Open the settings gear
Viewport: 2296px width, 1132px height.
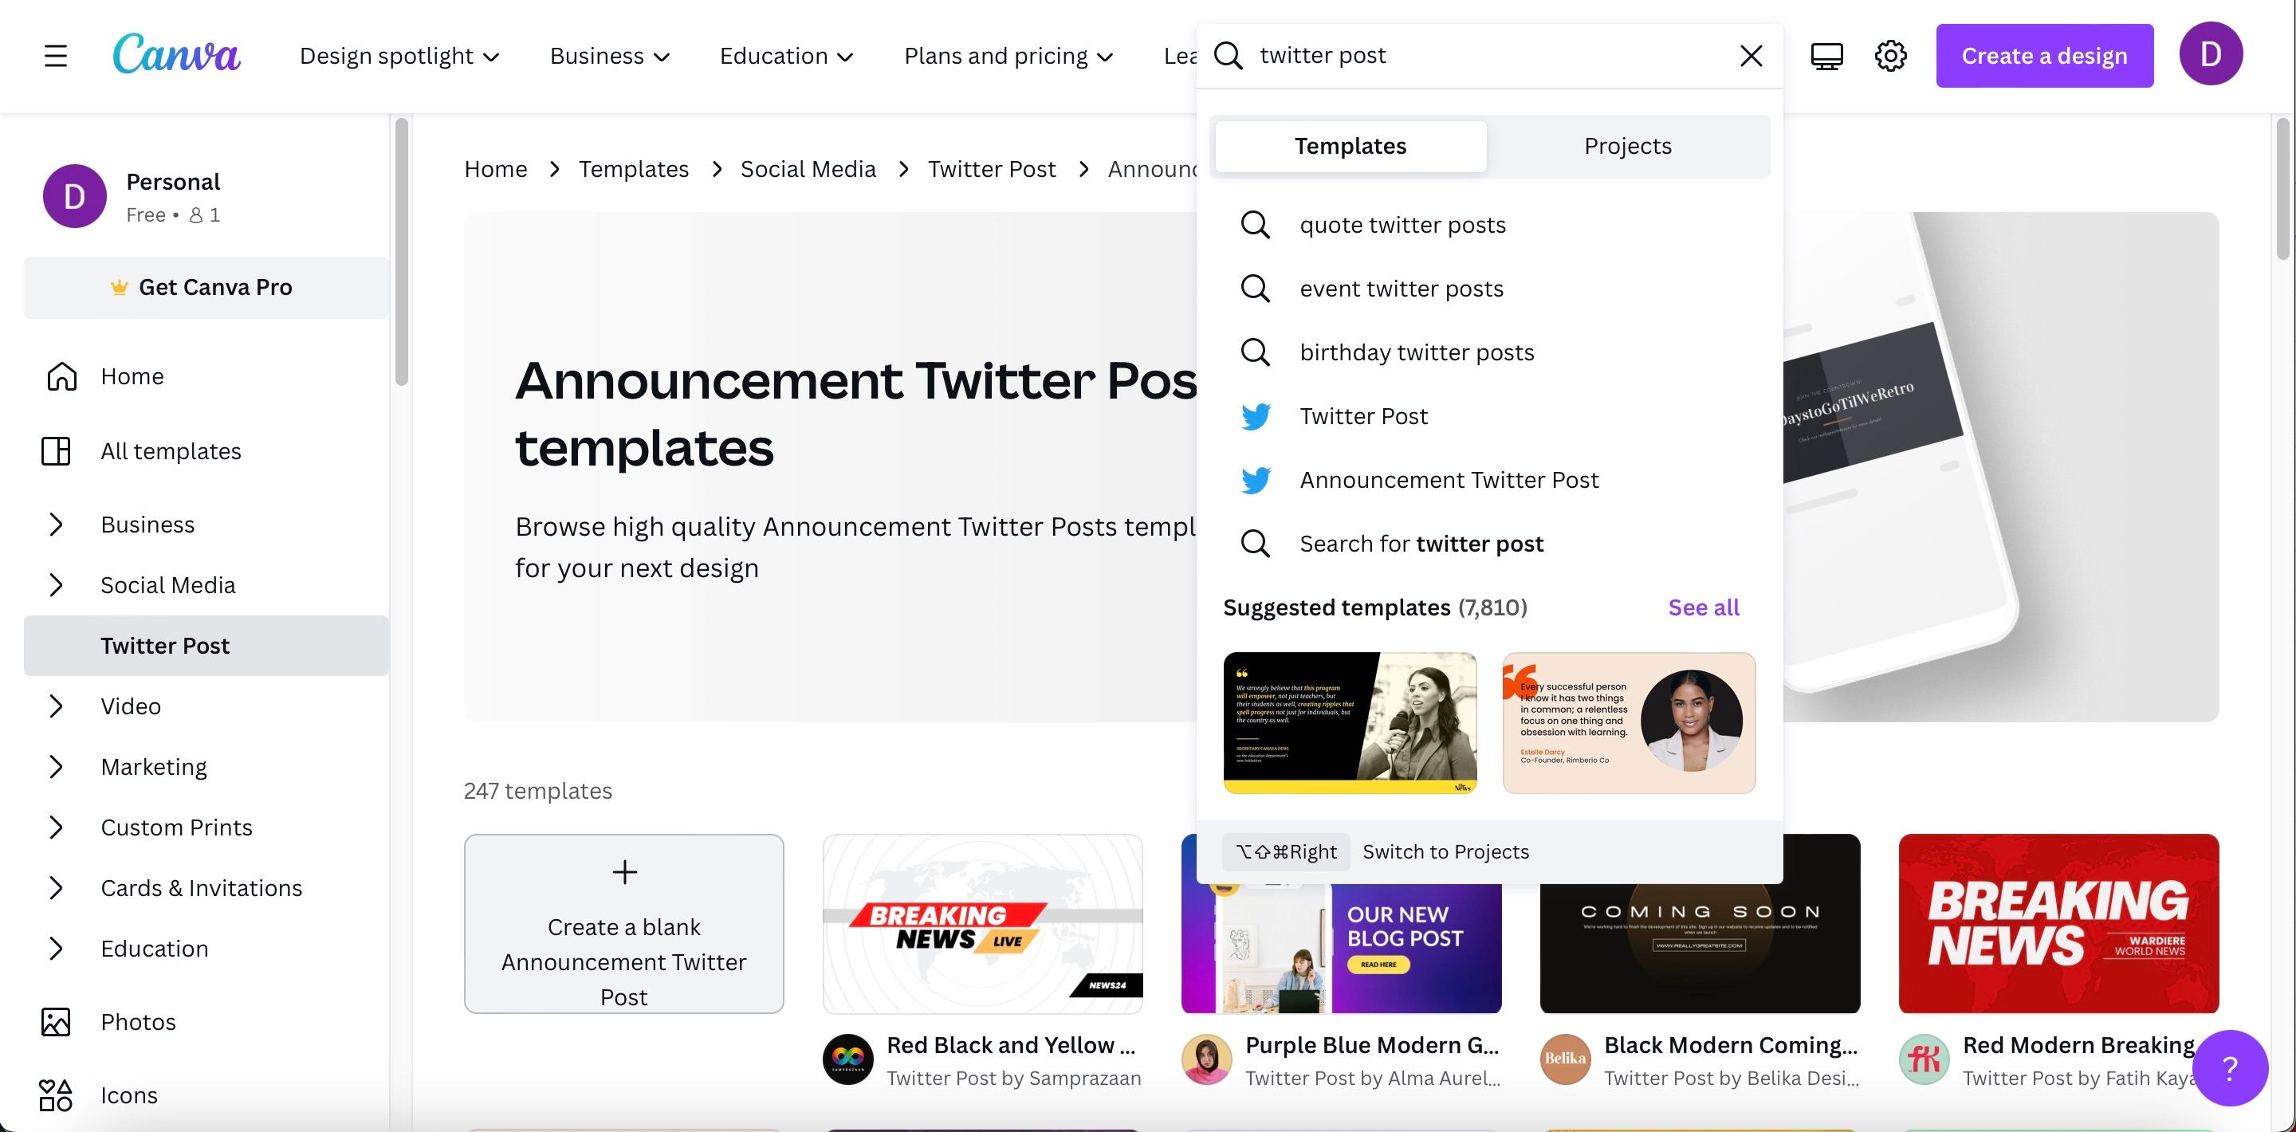pyautogui.click(x=1890, y=55)
